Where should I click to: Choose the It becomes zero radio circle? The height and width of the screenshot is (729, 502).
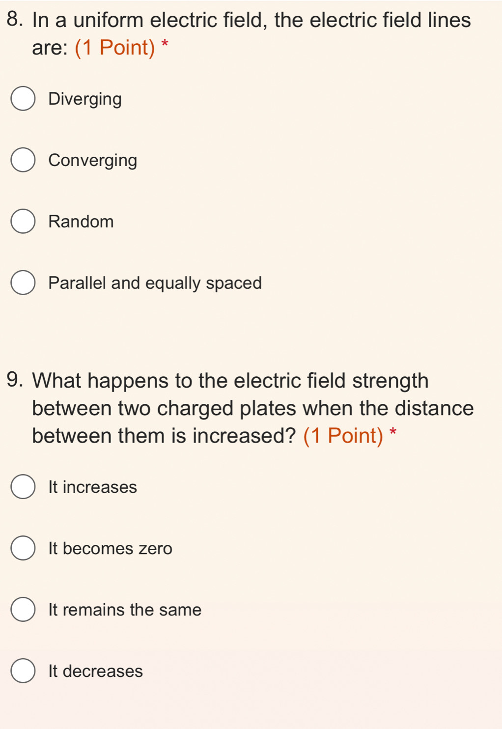pyautogui.click(x=23, y=548)
